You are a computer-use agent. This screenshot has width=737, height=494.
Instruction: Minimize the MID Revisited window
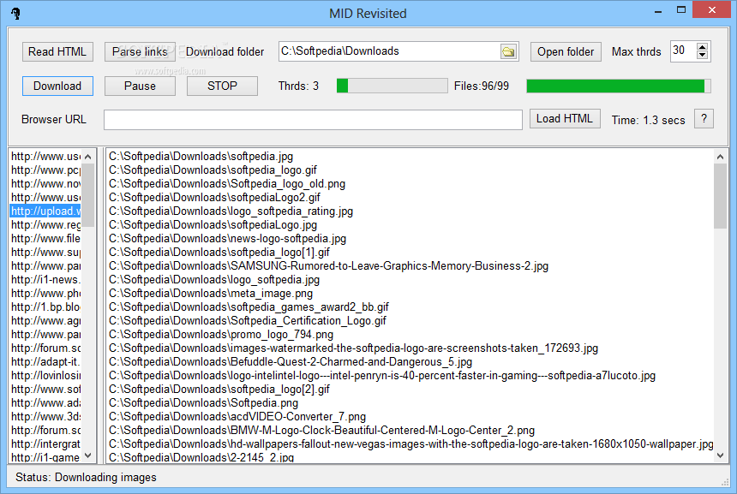(658, 11)
